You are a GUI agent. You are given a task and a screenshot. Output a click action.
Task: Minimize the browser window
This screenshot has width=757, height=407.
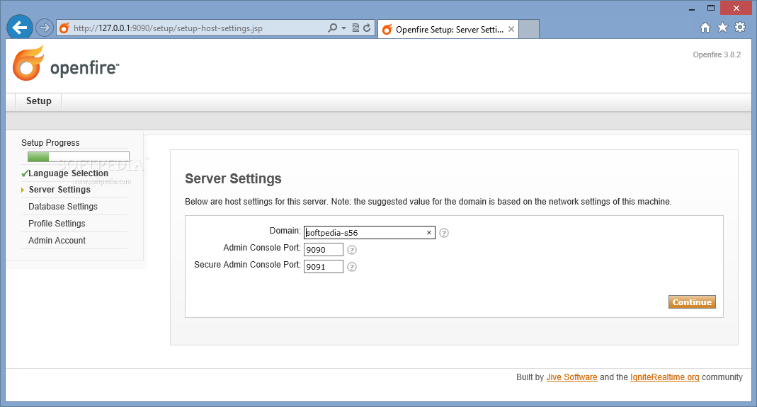[x=692, y=8]
